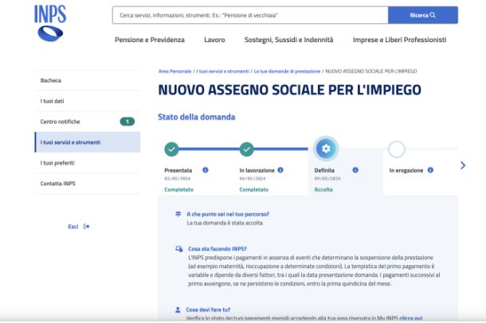Click 'A che punto sei nel tuo percorso?' heading
Screen dimensions: 486x323
click(x=228, y=214)
